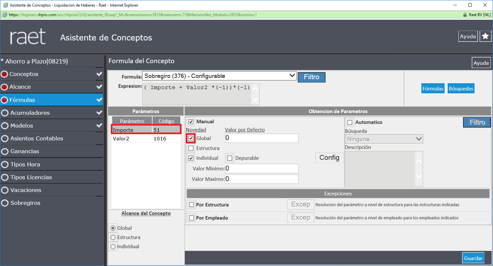Screen dimensions: 493x266
Task: Check the Por Estructura exception checkbox
Action: click(x=191, y=205)
